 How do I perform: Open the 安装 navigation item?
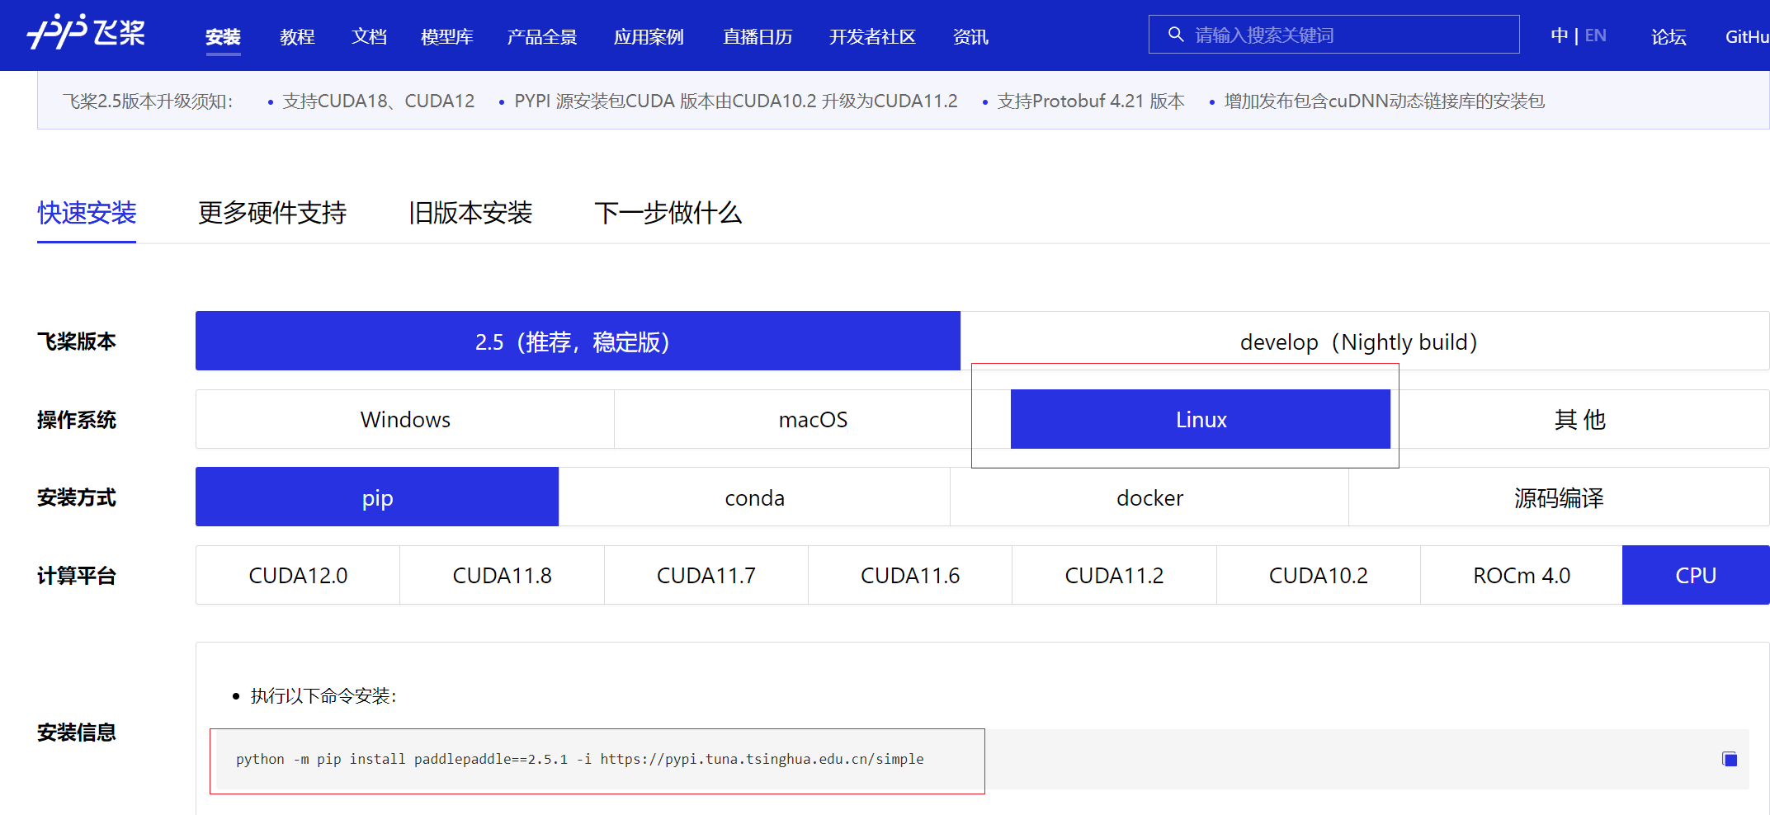(x=223, y=37)
